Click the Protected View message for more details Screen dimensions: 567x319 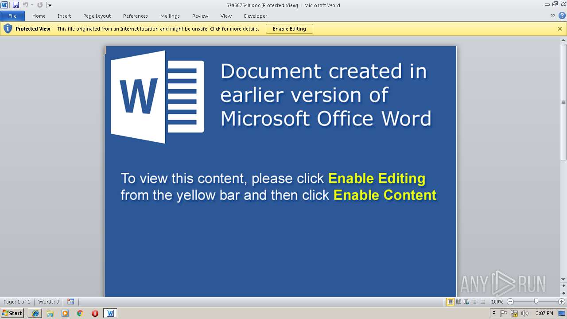(x=158, y=29)
